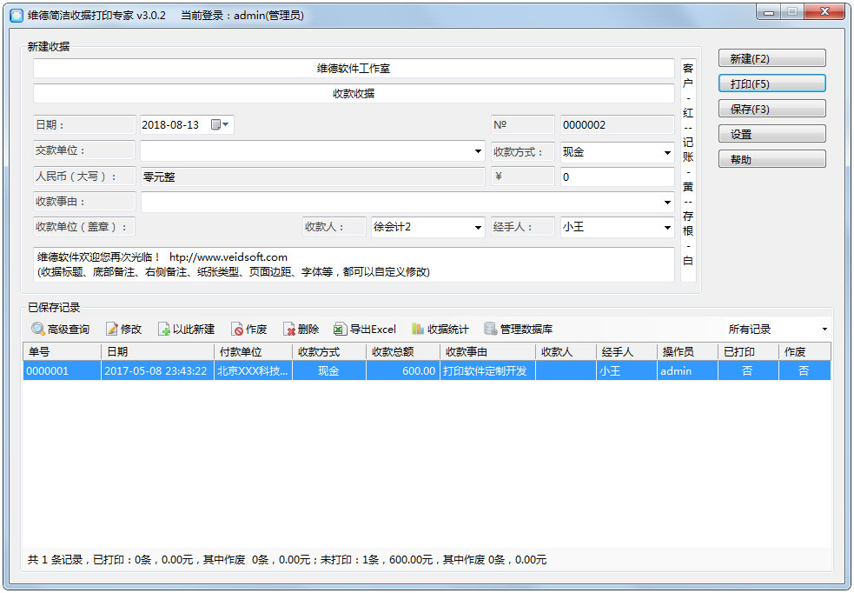
Task: Open the 所有记录 filter dropdown
Action: (824, 330)
